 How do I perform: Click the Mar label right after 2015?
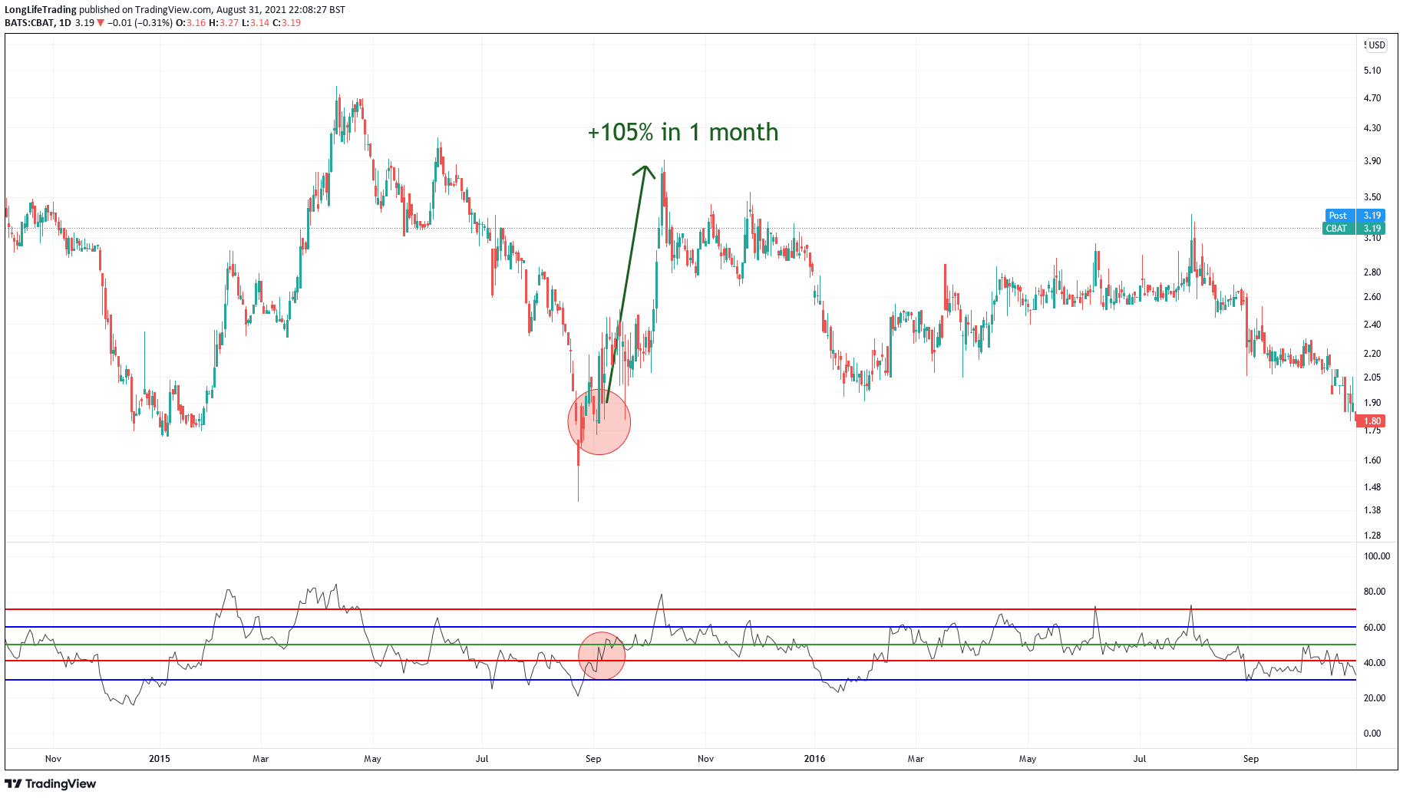tap(261, 759)
